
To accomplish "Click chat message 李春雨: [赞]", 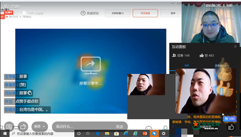I will coord(15,85).
